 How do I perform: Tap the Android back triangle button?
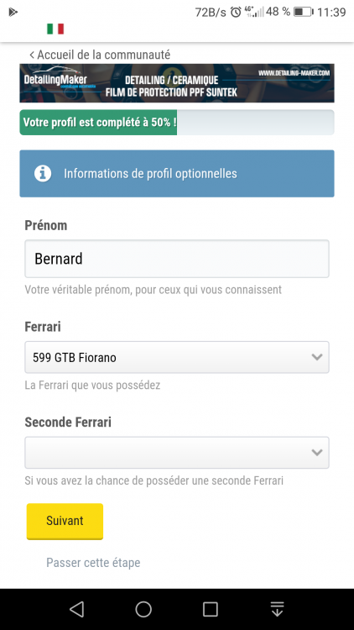tap(76, 609)
